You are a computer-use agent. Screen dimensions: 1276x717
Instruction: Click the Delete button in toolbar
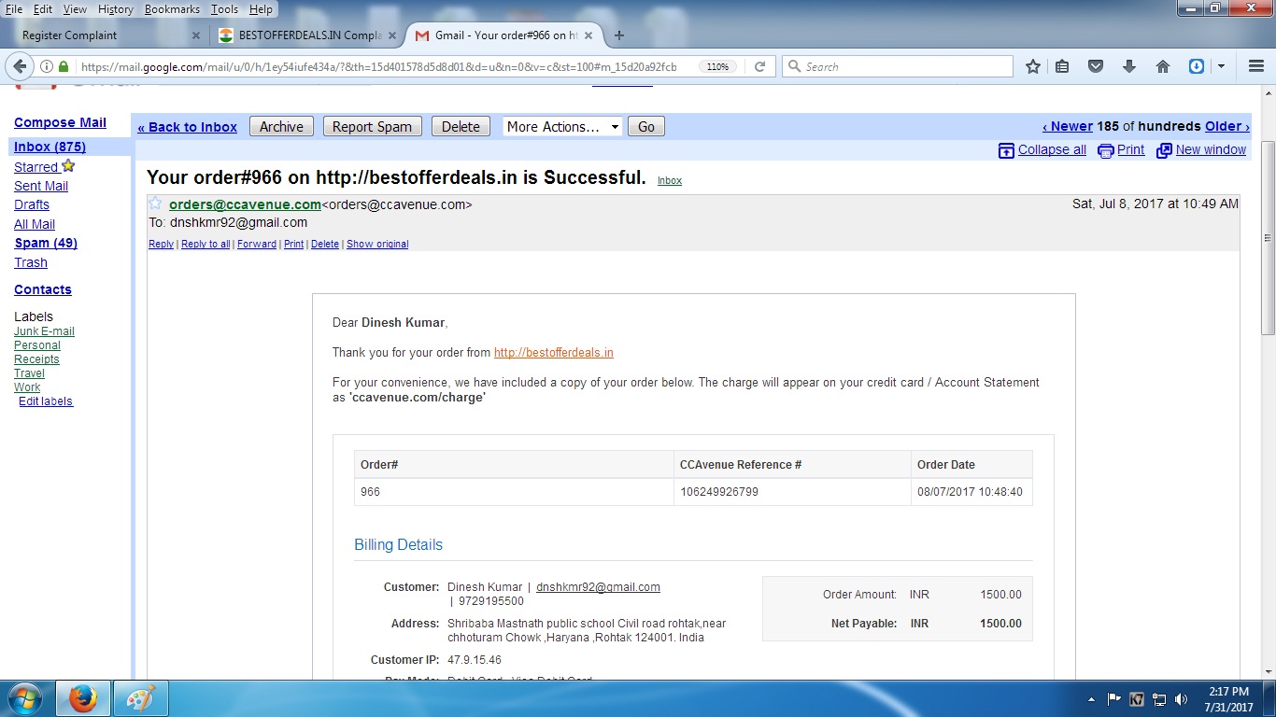[461, 127]
